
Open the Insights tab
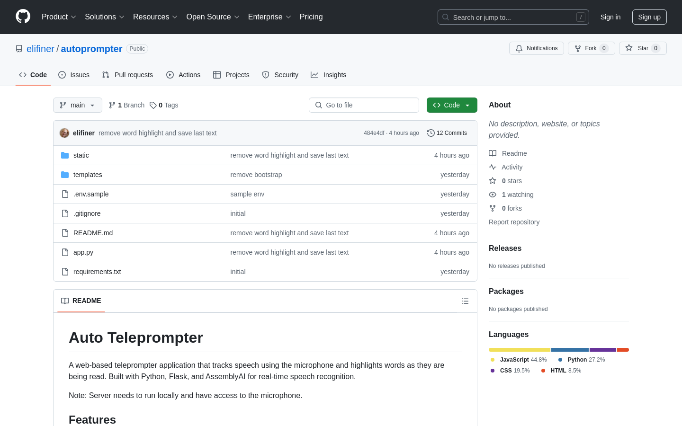(x=329, y=75)
